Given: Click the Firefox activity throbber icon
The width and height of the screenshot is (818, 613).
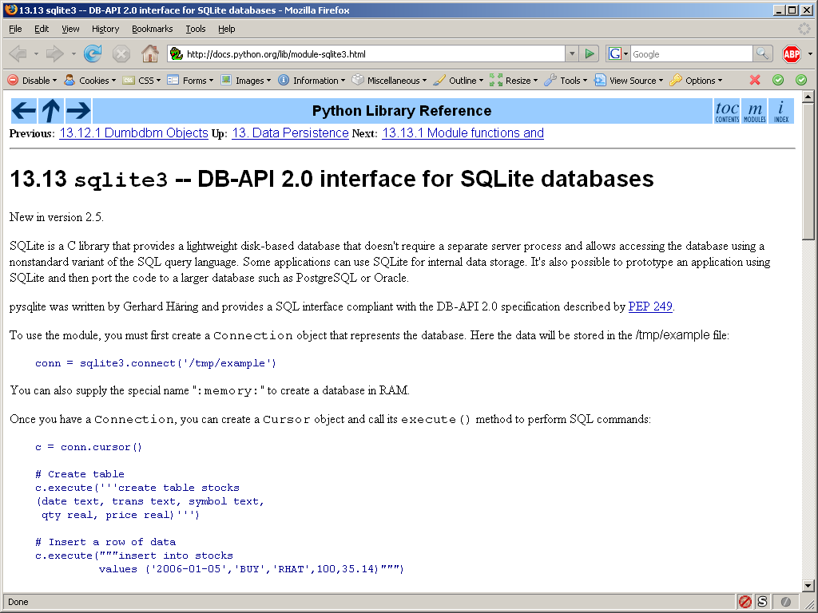Looking at the screenshot, I should click(x=804, y=29).
